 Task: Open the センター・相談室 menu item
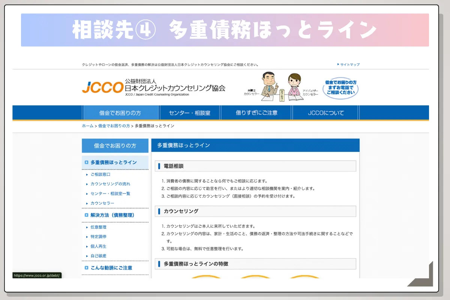(190, 112)
